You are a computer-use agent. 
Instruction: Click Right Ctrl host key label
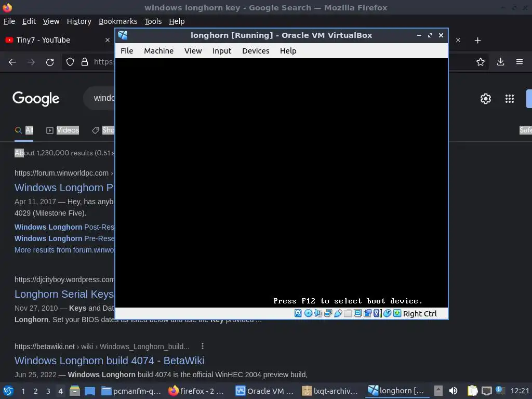(x=420, y=313)
